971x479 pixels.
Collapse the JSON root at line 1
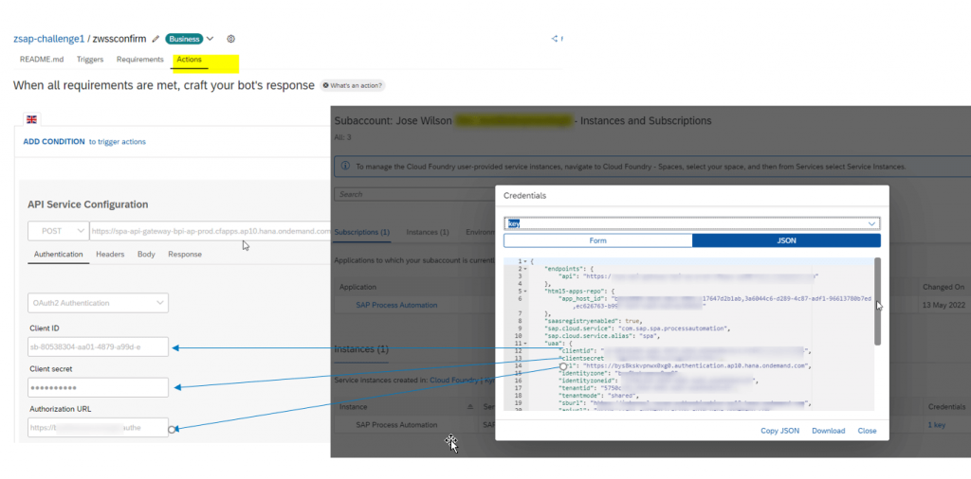click(x=525, y=262)
